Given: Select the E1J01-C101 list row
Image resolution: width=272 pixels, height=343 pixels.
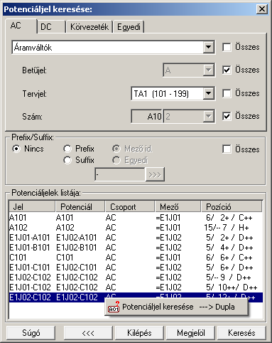Looking at the screenshot, I should (136, 268).
